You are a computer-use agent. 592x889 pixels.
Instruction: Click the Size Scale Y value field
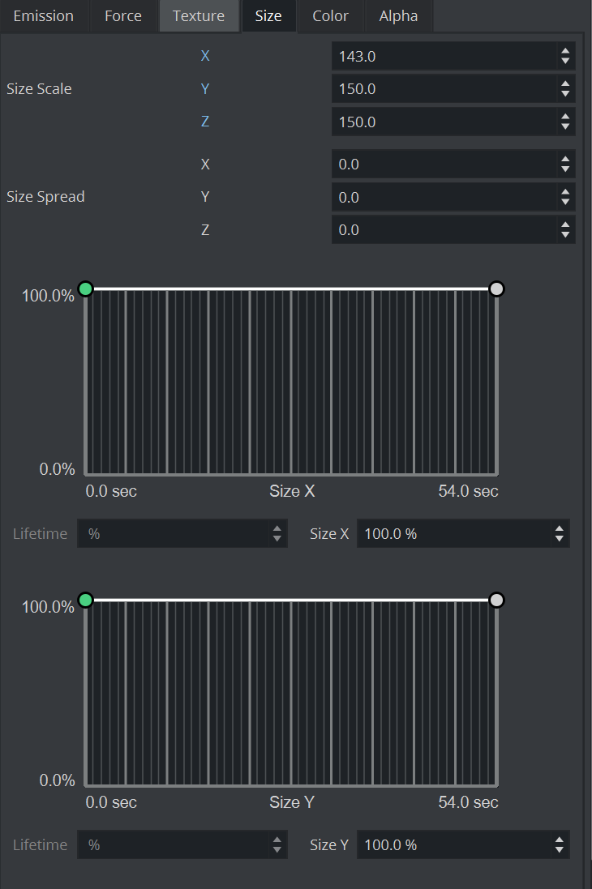[x=443, y=89]
